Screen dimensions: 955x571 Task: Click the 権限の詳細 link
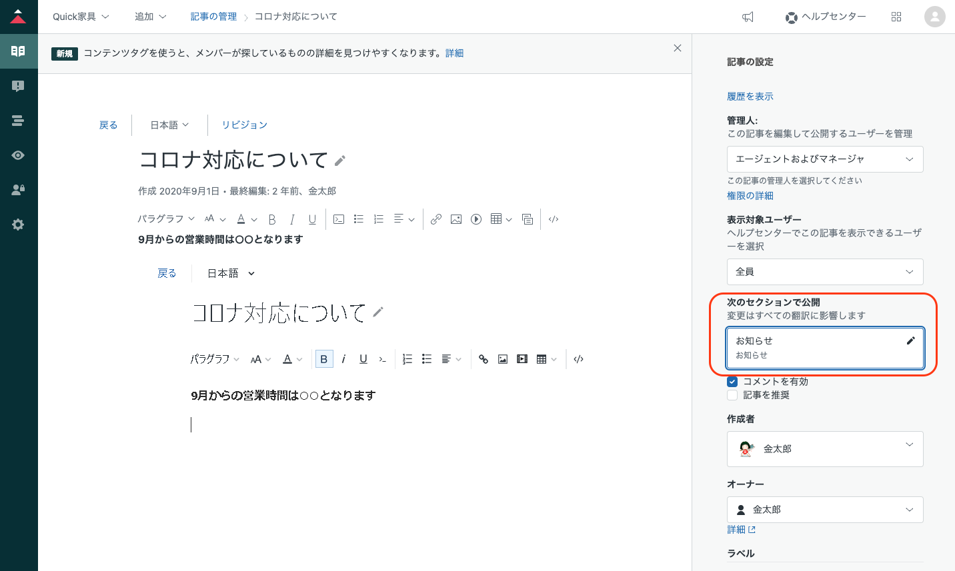pyautogui.click(x=750, y=196)
